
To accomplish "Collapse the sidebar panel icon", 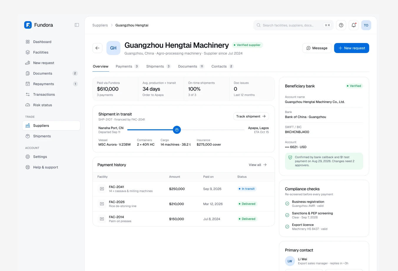I will coord(77,25).
